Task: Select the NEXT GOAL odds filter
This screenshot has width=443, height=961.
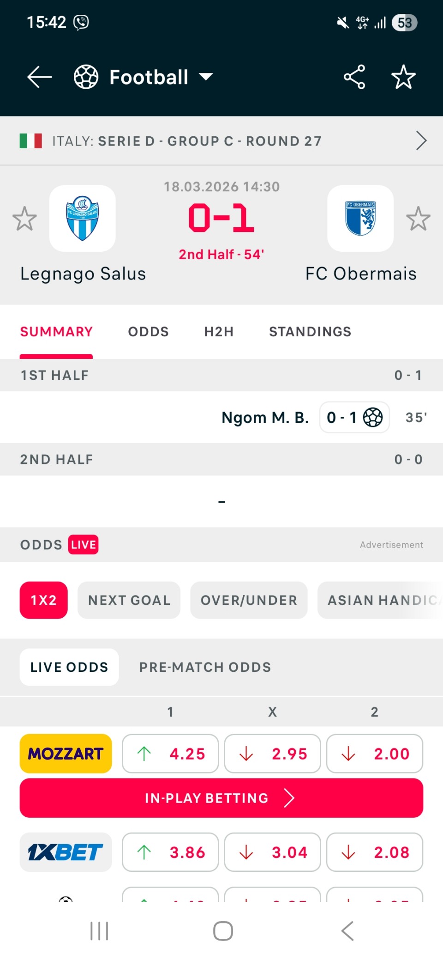Action: coord(129,600)
